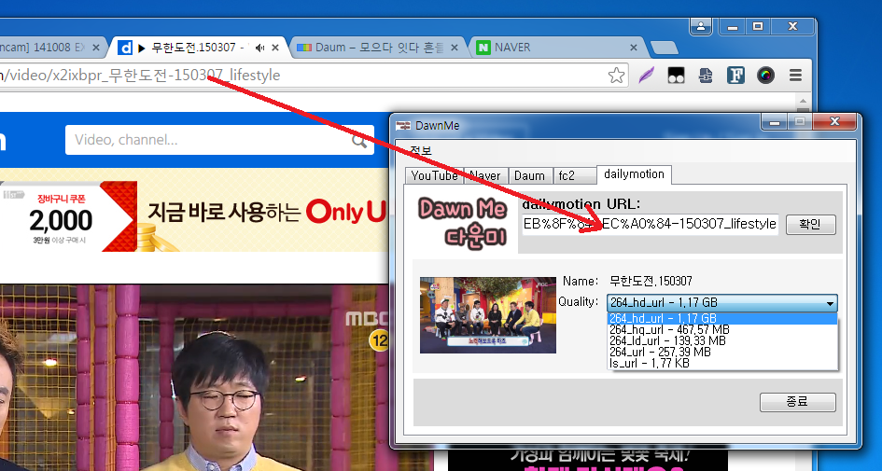Image resolution: width=882 pixels, height=471 pixels.
Task: Select the Daum tab in DawnMe
Action: click(x=529, y=176)
